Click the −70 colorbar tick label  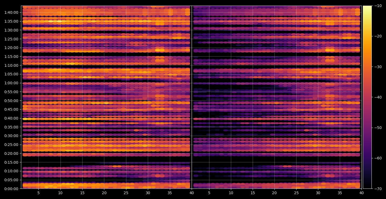tap(378, 189)
